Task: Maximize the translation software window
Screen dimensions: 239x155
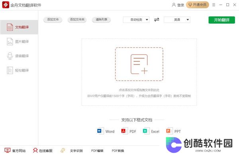Action: 227,5
